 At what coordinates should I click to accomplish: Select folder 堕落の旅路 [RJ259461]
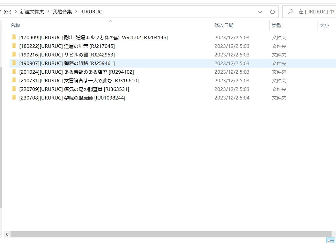(67, 63)
